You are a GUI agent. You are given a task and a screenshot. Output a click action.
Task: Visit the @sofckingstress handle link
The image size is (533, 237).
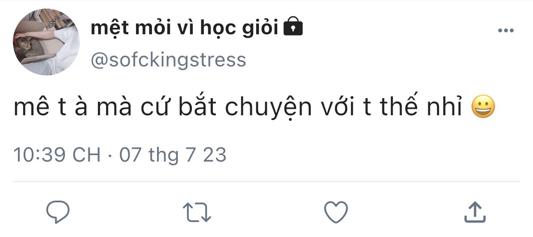pyautogui.click(x=168, y=60)
